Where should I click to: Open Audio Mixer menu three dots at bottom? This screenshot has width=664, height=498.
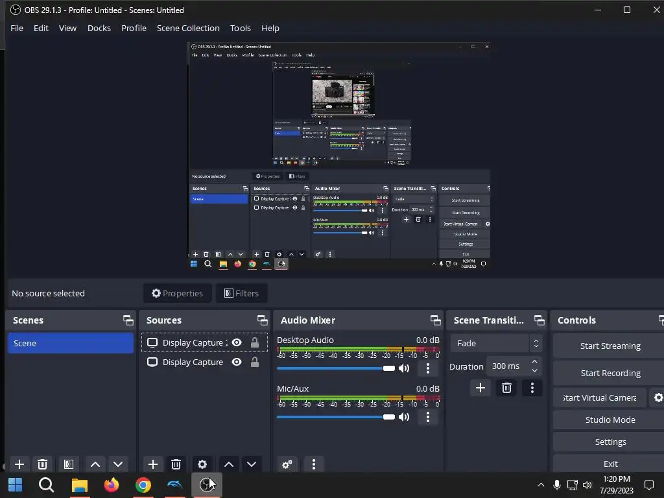[313, 464]
